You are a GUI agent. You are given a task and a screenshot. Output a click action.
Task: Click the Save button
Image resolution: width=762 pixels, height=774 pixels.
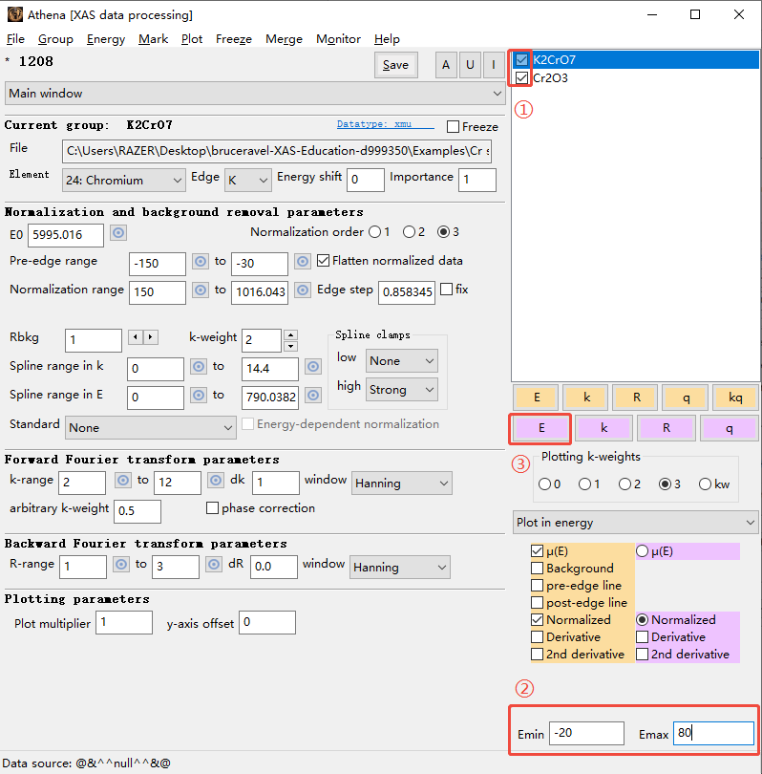click(395, 65)
